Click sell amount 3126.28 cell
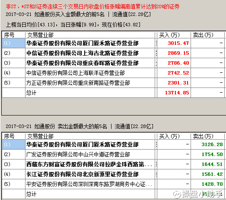 click(x=207, y=144)
